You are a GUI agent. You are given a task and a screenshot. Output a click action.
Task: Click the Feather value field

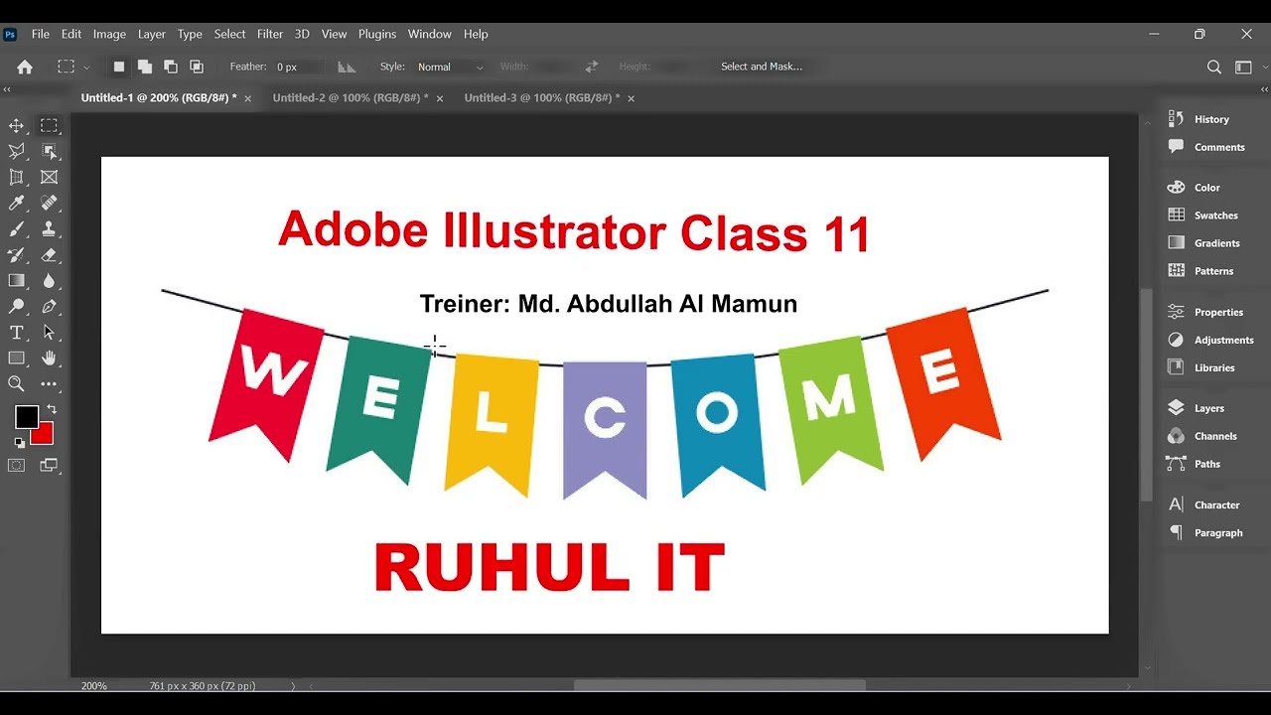[x=299, y=67]
